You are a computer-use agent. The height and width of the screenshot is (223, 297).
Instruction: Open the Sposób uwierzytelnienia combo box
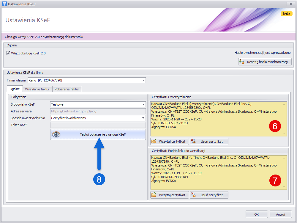143,118
